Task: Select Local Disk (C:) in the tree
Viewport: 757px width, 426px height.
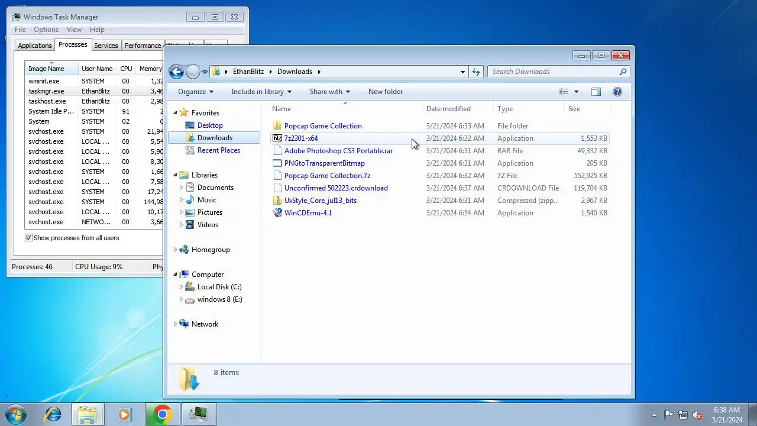Action: point(219,287)
